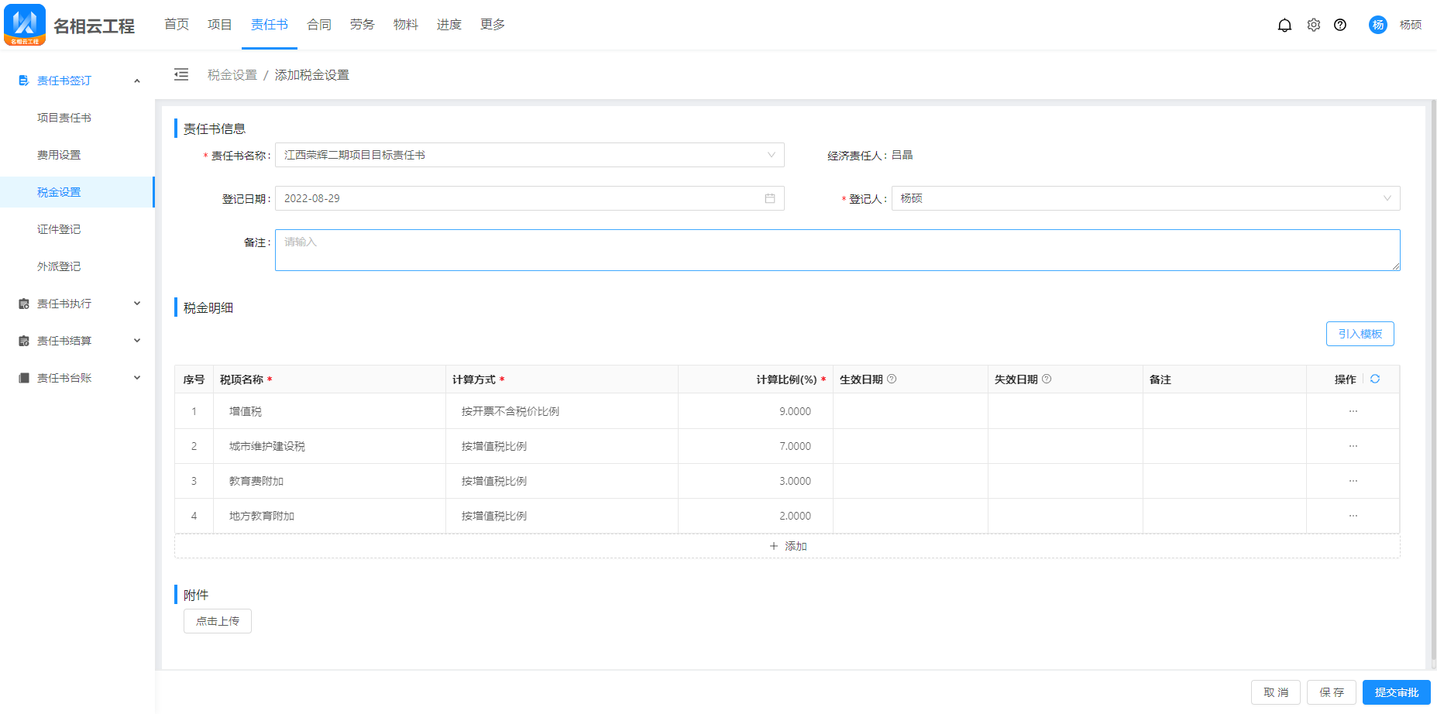Image resolution: width=1437 pixels, height=714 pixels.
Task: Click the 责任书签订 sidebar icon
Action: [23, 81]
